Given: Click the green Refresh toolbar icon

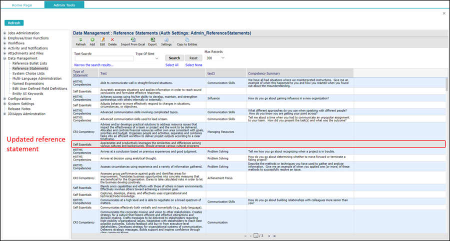Looking at the screenshot, I should pyautogui.click(x=80, y=39).
